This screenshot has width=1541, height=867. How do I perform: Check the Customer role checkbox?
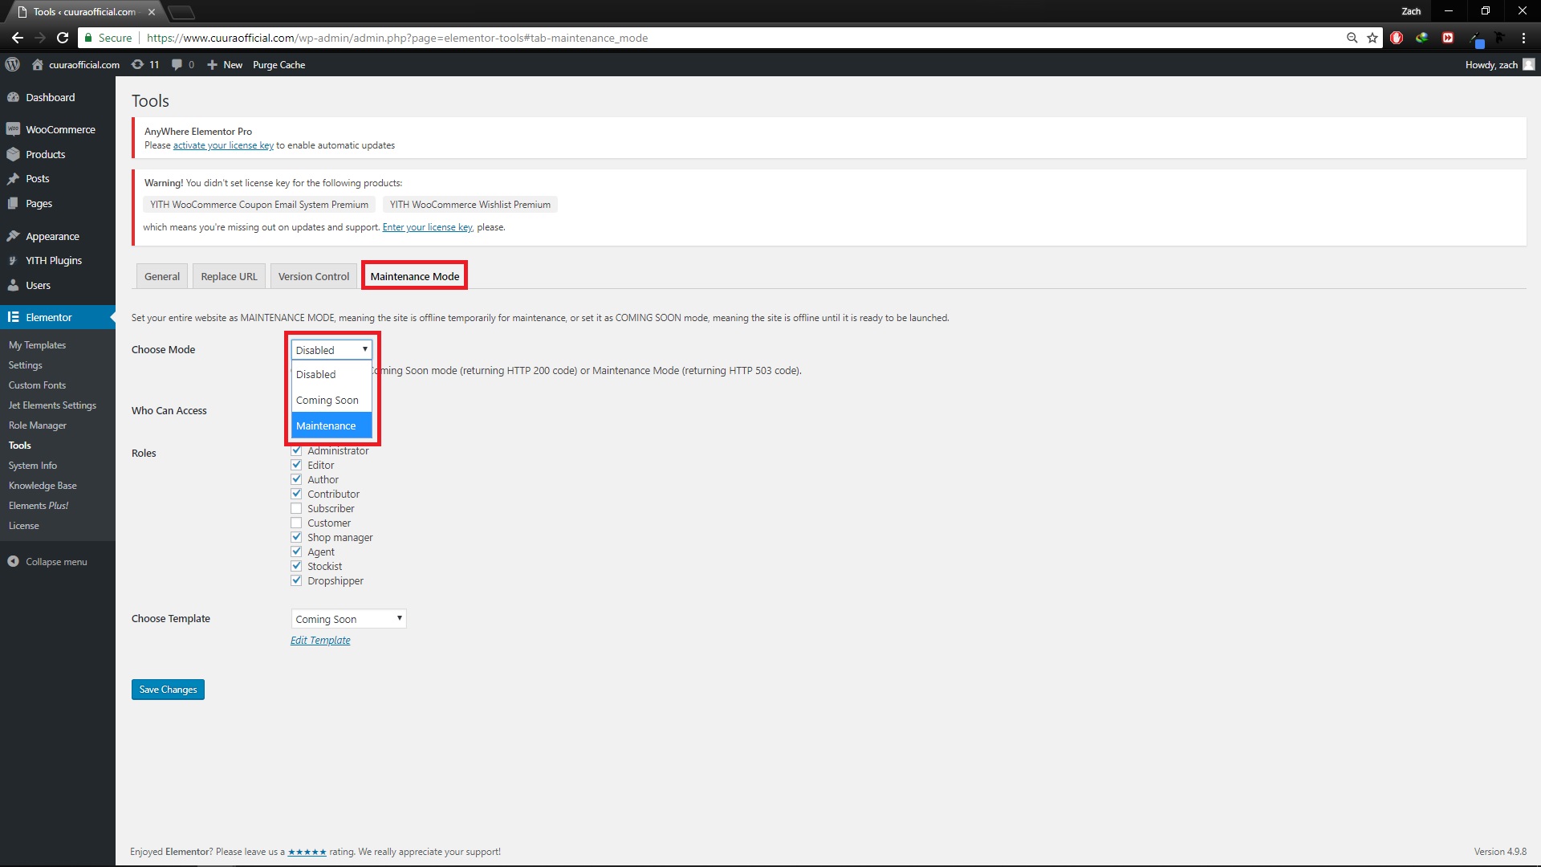(296, 523)
